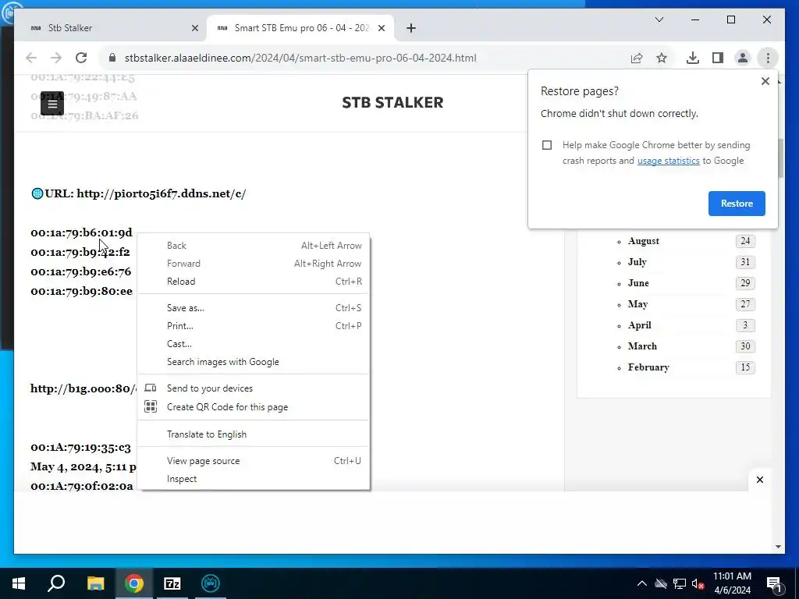Click the browser forward arrow
The width and height of the screenshot is (799, 599).
56,58
